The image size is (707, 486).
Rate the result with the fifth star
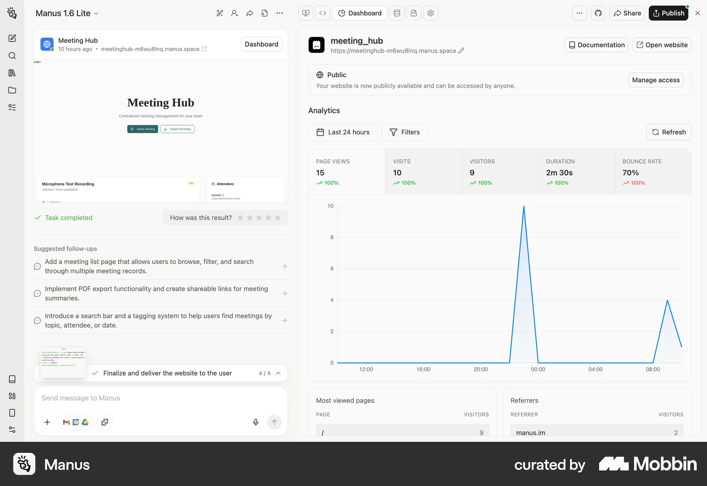click(278, 218)
